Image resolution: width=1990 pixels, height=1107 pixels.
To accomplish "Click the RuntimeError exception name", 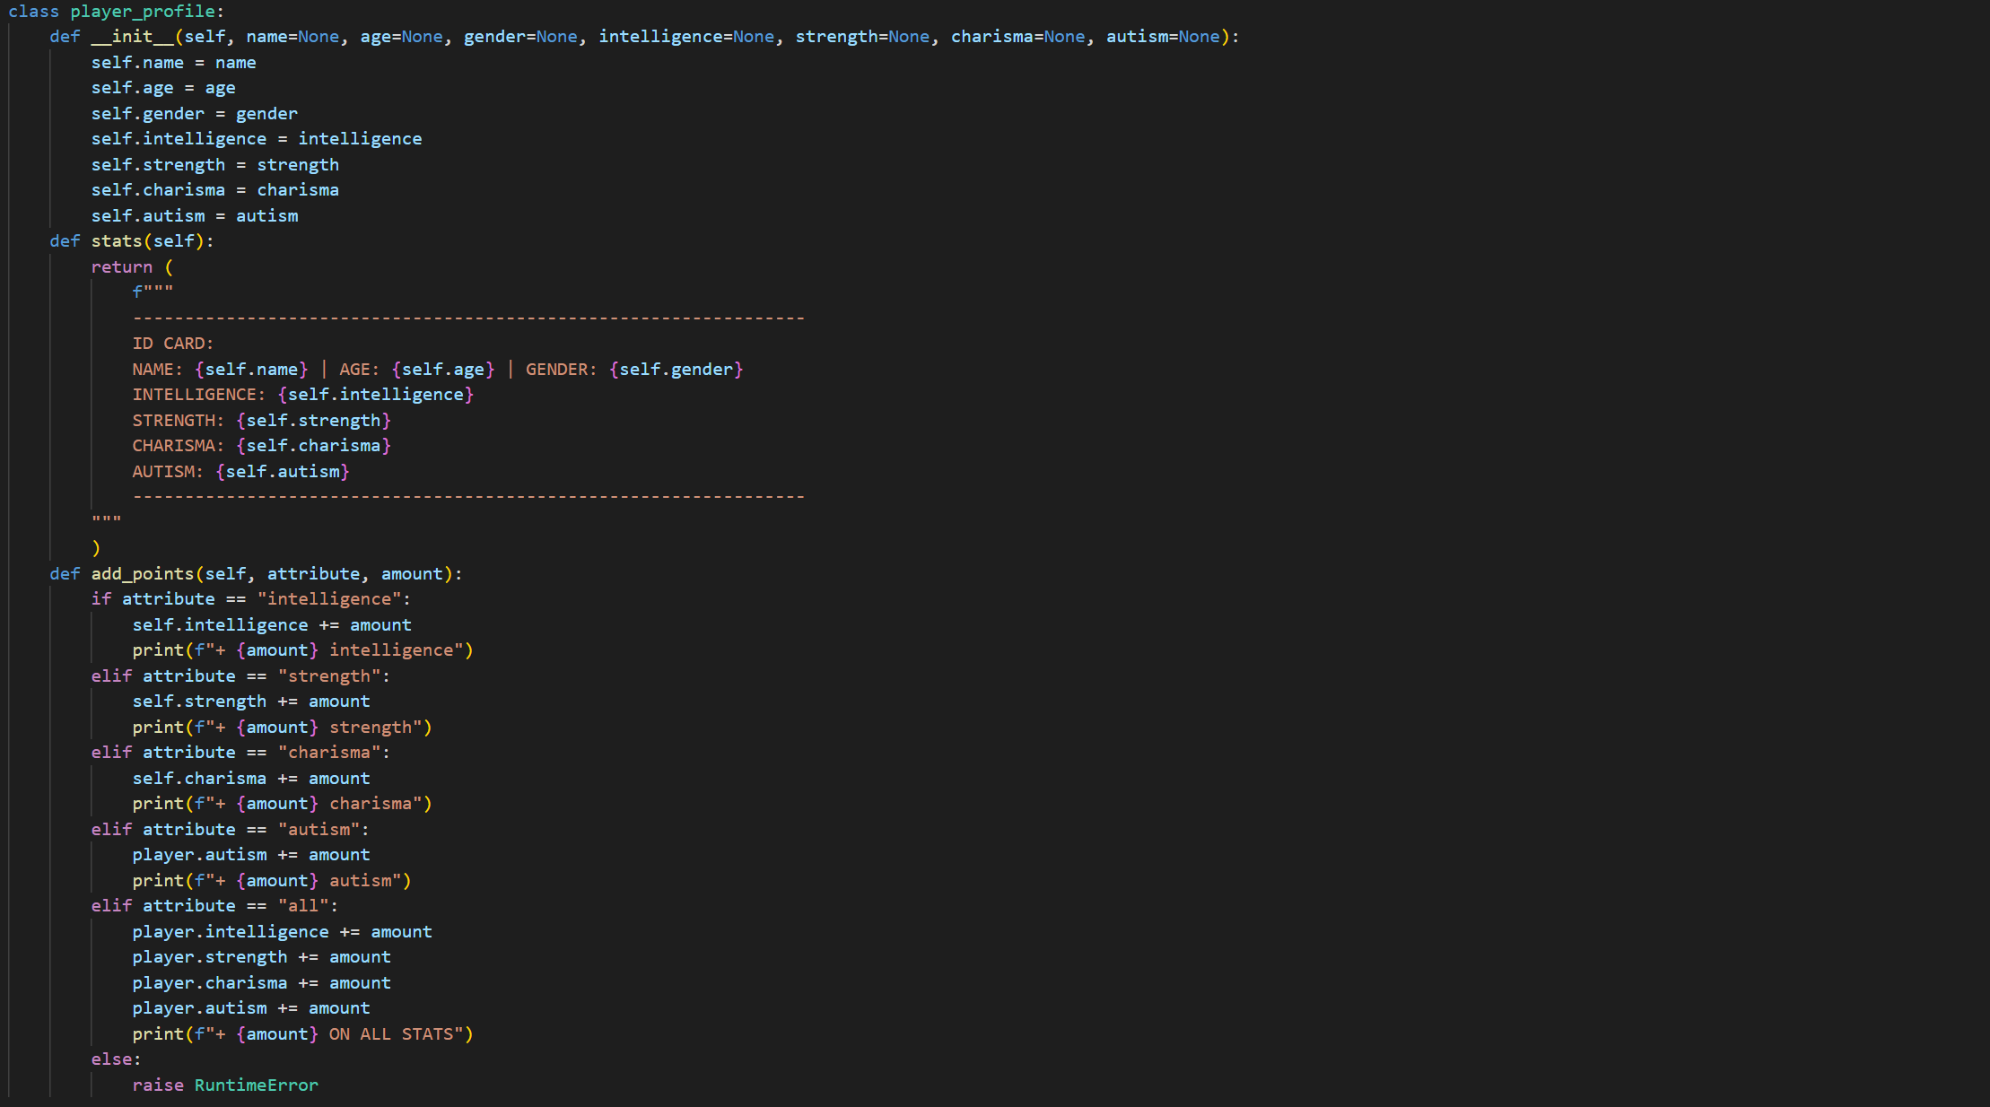I will 256,1085.
